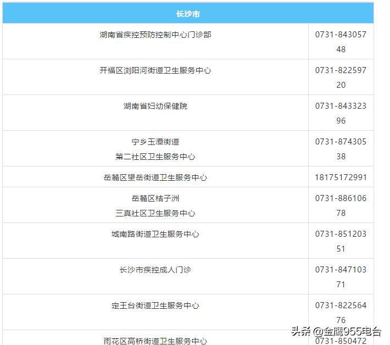
Task: Click the 长沙市 table header
Action: coord(188,14)
